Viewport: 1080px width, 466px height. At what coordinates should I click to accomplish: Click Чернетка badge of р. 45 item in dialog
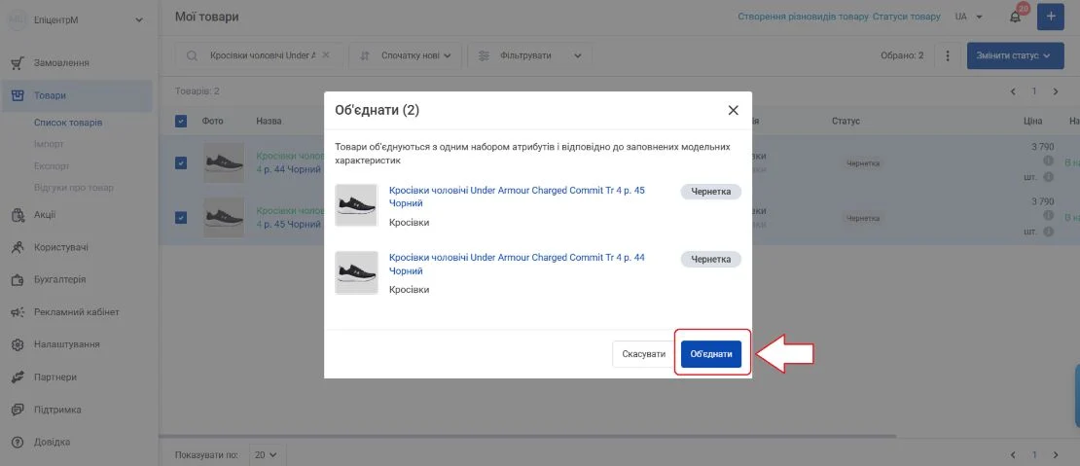pyautogui.click(x=711, y=192)
